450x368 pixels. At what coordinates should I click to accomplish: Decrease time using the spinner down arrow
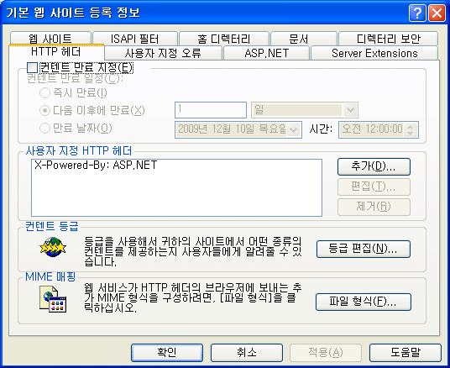click(411, 133)
